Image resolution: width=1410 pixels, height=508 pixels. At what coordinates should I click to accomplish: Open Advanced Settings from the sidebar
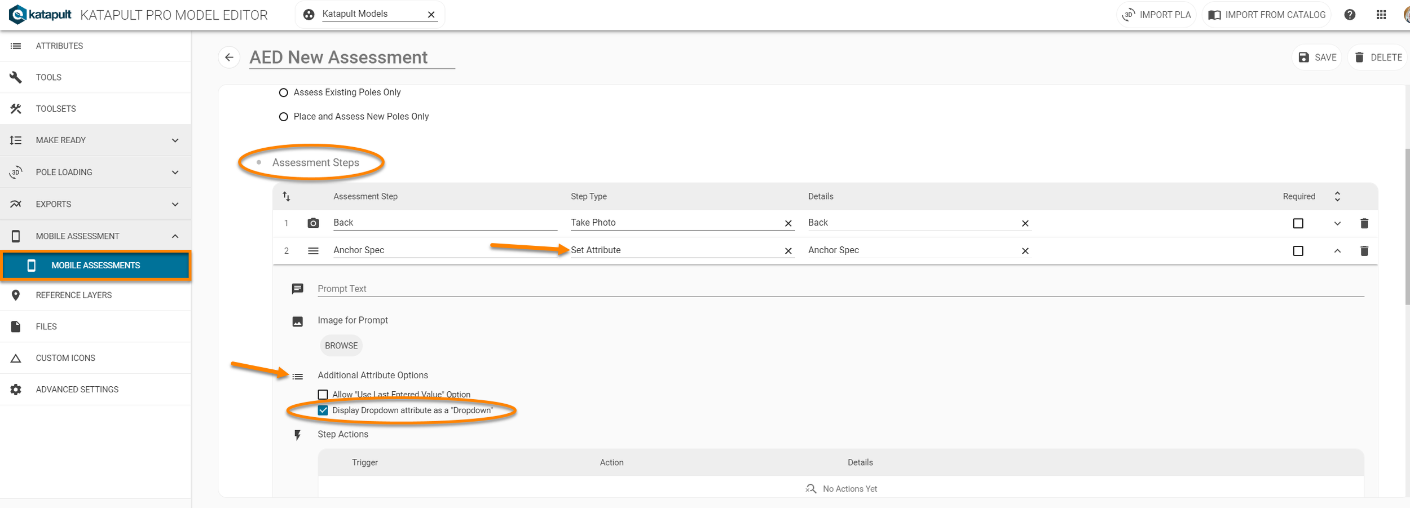16,389
